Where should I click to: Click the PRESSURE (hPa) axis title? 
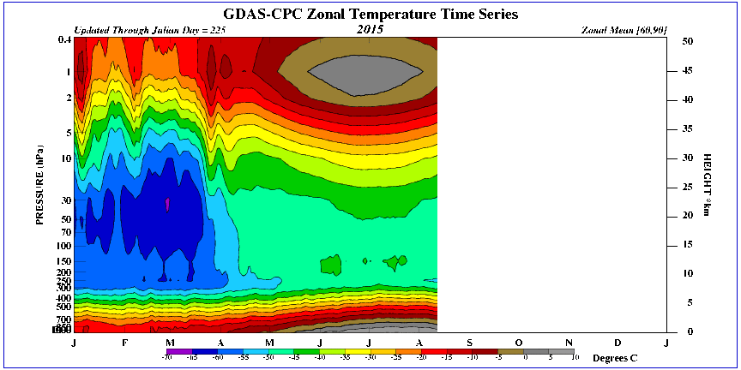(40, 184)
